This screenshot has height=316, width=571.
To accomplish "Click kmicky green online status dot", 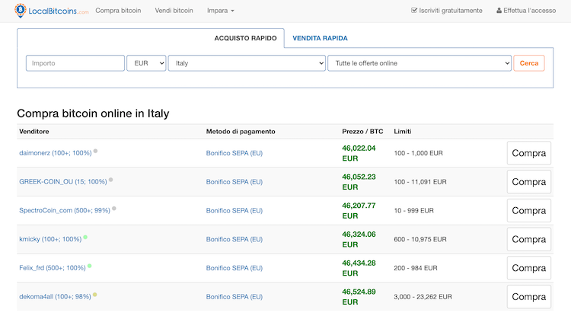I will (x=85, y=237).
